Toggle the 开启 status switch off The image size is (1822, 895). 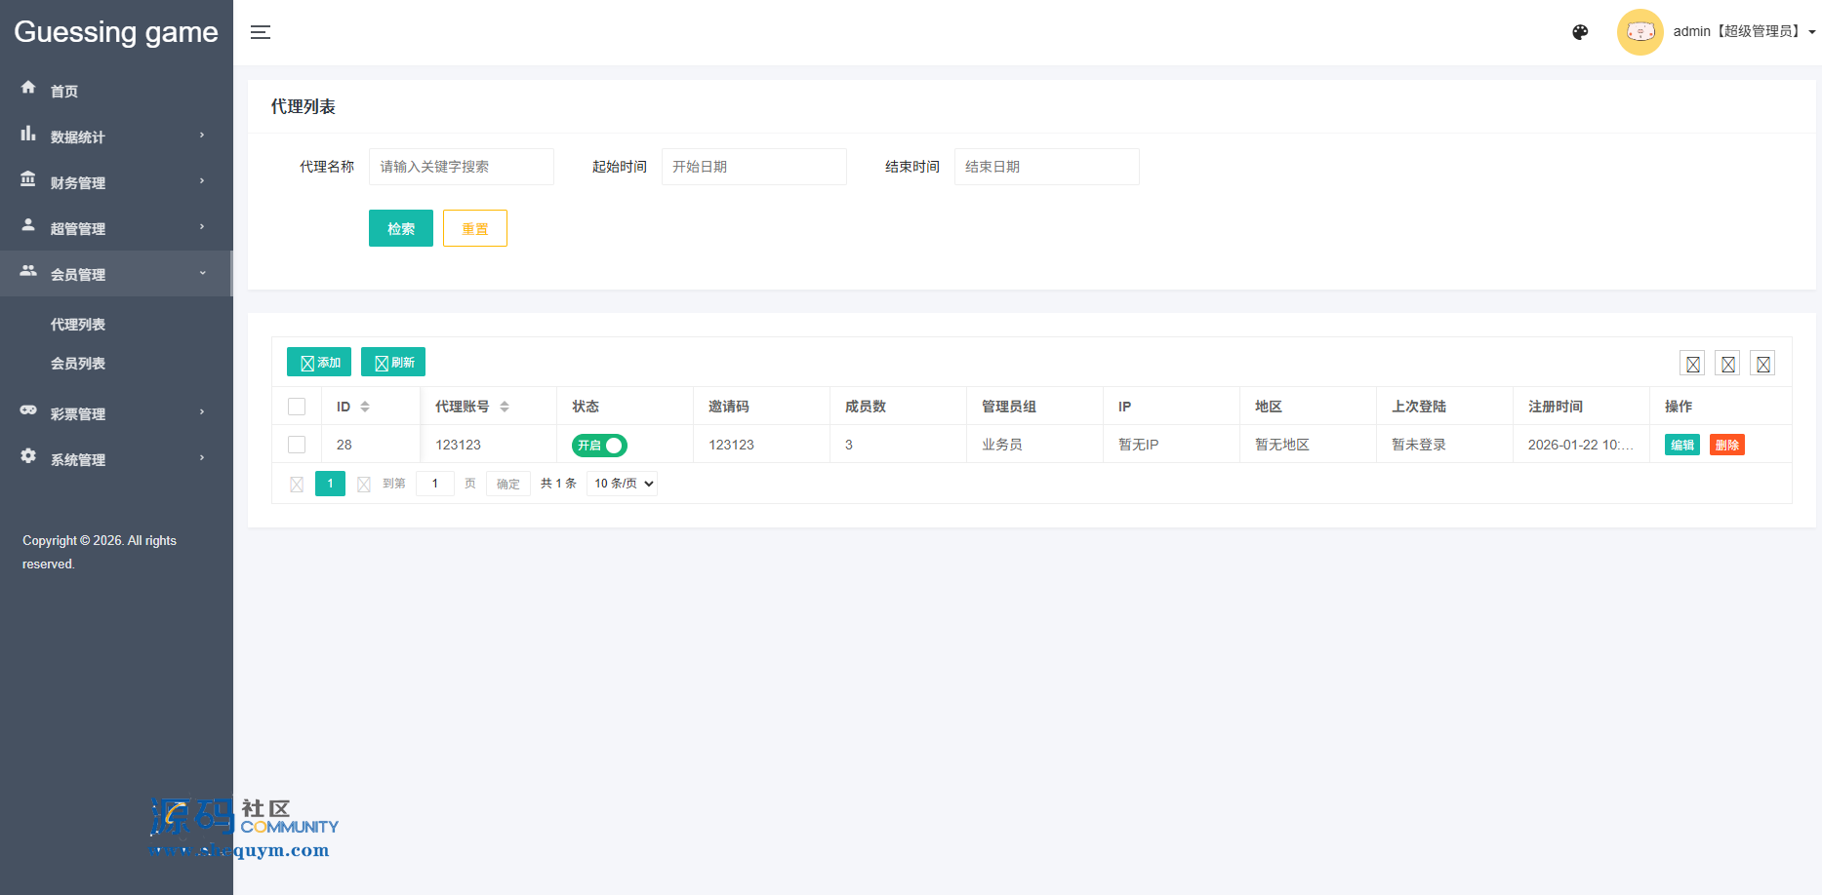point(599,446)
